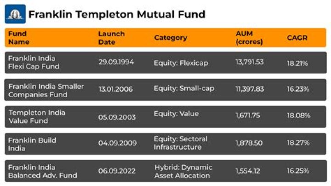Open the Franklin Build India fund

(32, 144)
